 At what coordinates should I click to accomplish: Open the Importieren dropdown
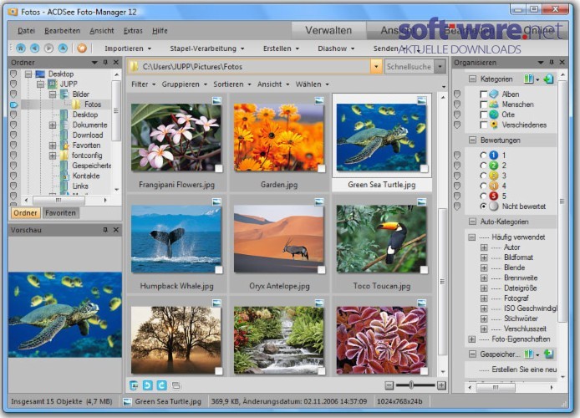128,48
